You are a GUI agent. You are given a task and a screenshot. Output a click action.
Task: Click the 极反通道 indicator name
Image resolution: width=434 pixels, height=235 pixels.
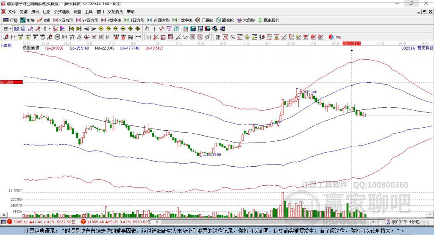pyautogui.click(x=31, y=48)
